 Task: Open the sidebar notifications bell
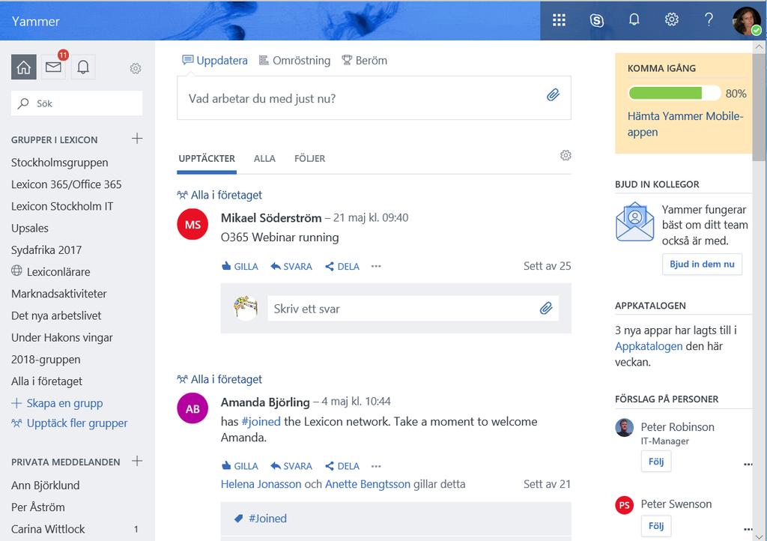click(x=83, y=67)
